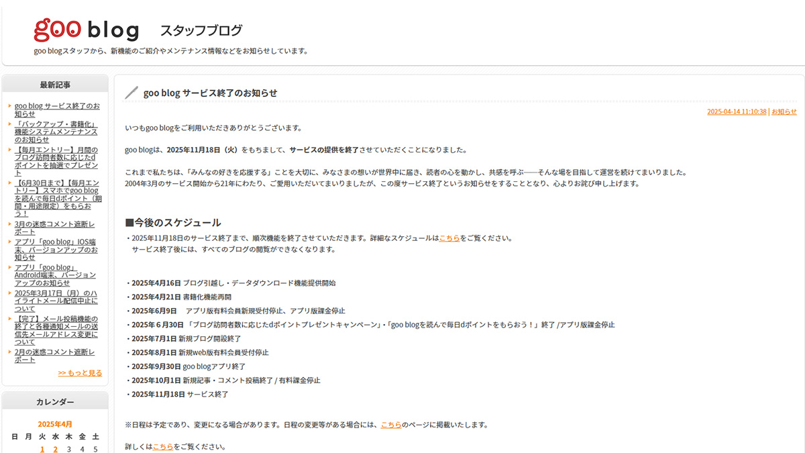Click the orange arrow bullet beside 3月の迷惑コメント遮断レポート
The image size is (805, 453).
[10, 224]
